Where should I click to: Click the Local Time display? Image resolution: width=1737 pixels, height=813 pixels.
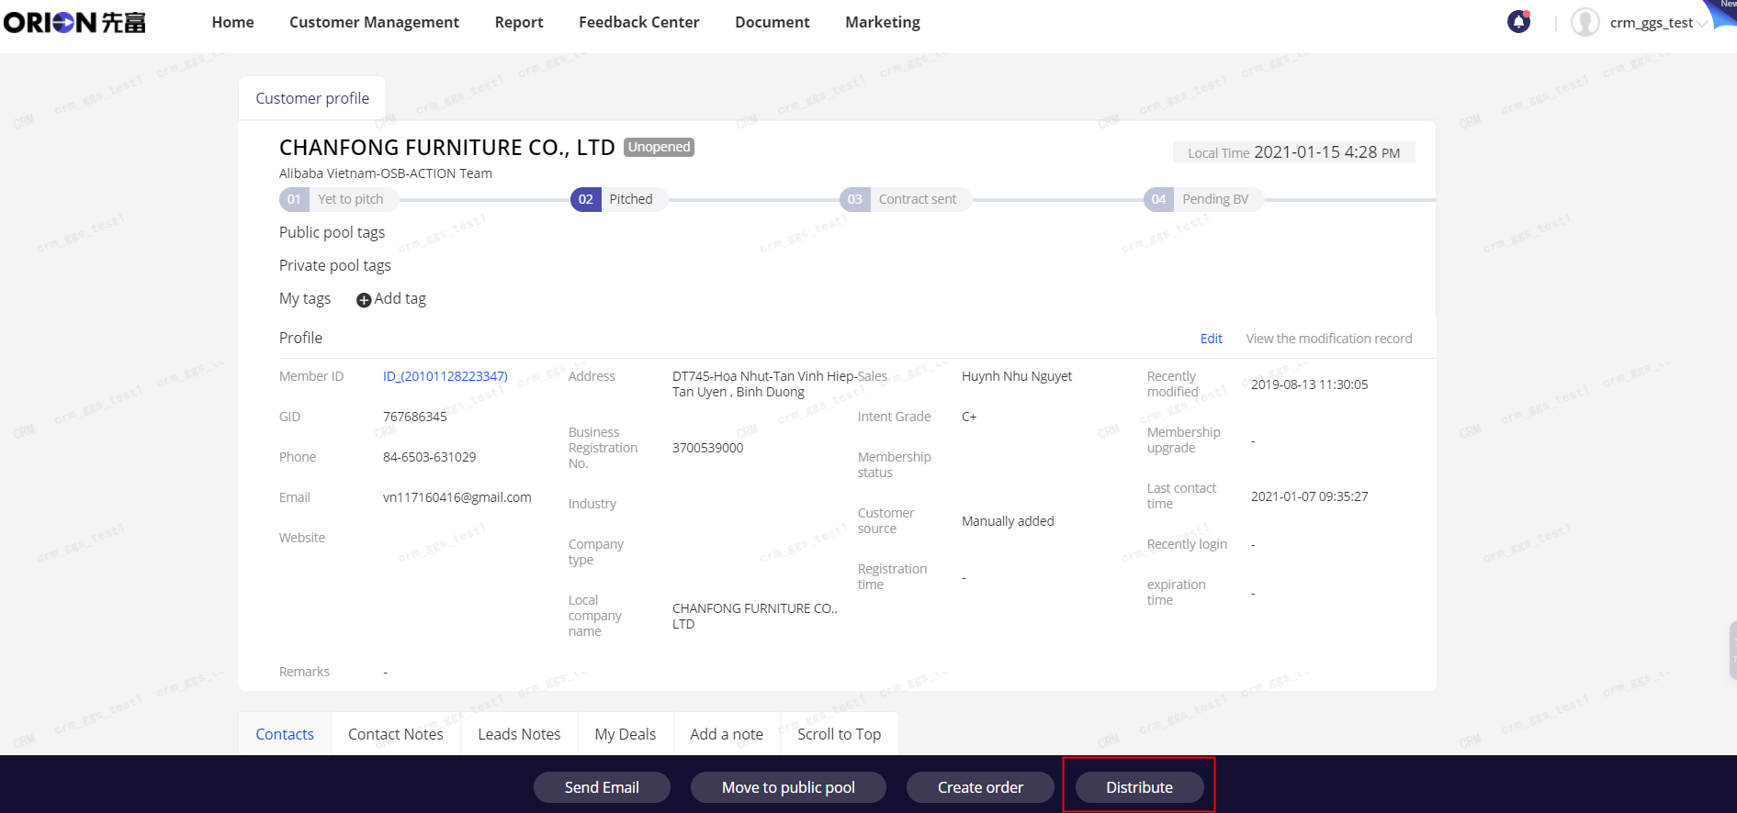(x=1294, y=152)
